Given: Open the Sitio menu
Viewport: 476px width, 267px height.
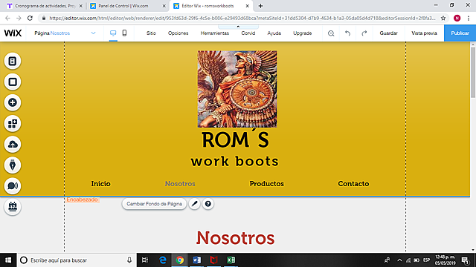Looking at the screenshot, I should pos(151,33).
